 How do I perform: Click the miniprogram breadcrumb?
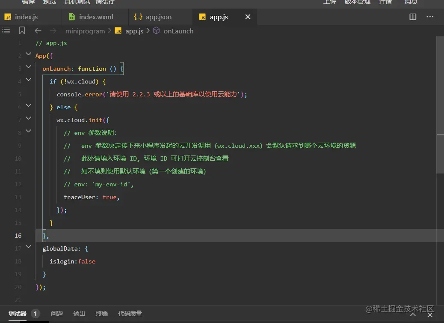click(x=85, y=31)
